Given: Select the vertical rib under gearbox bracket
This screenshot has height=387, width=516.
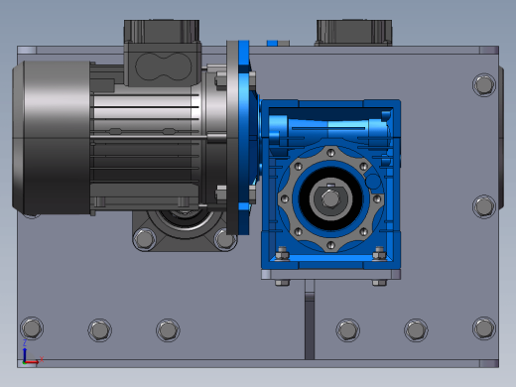Looking at the screenshot, I should click(310, 320).
